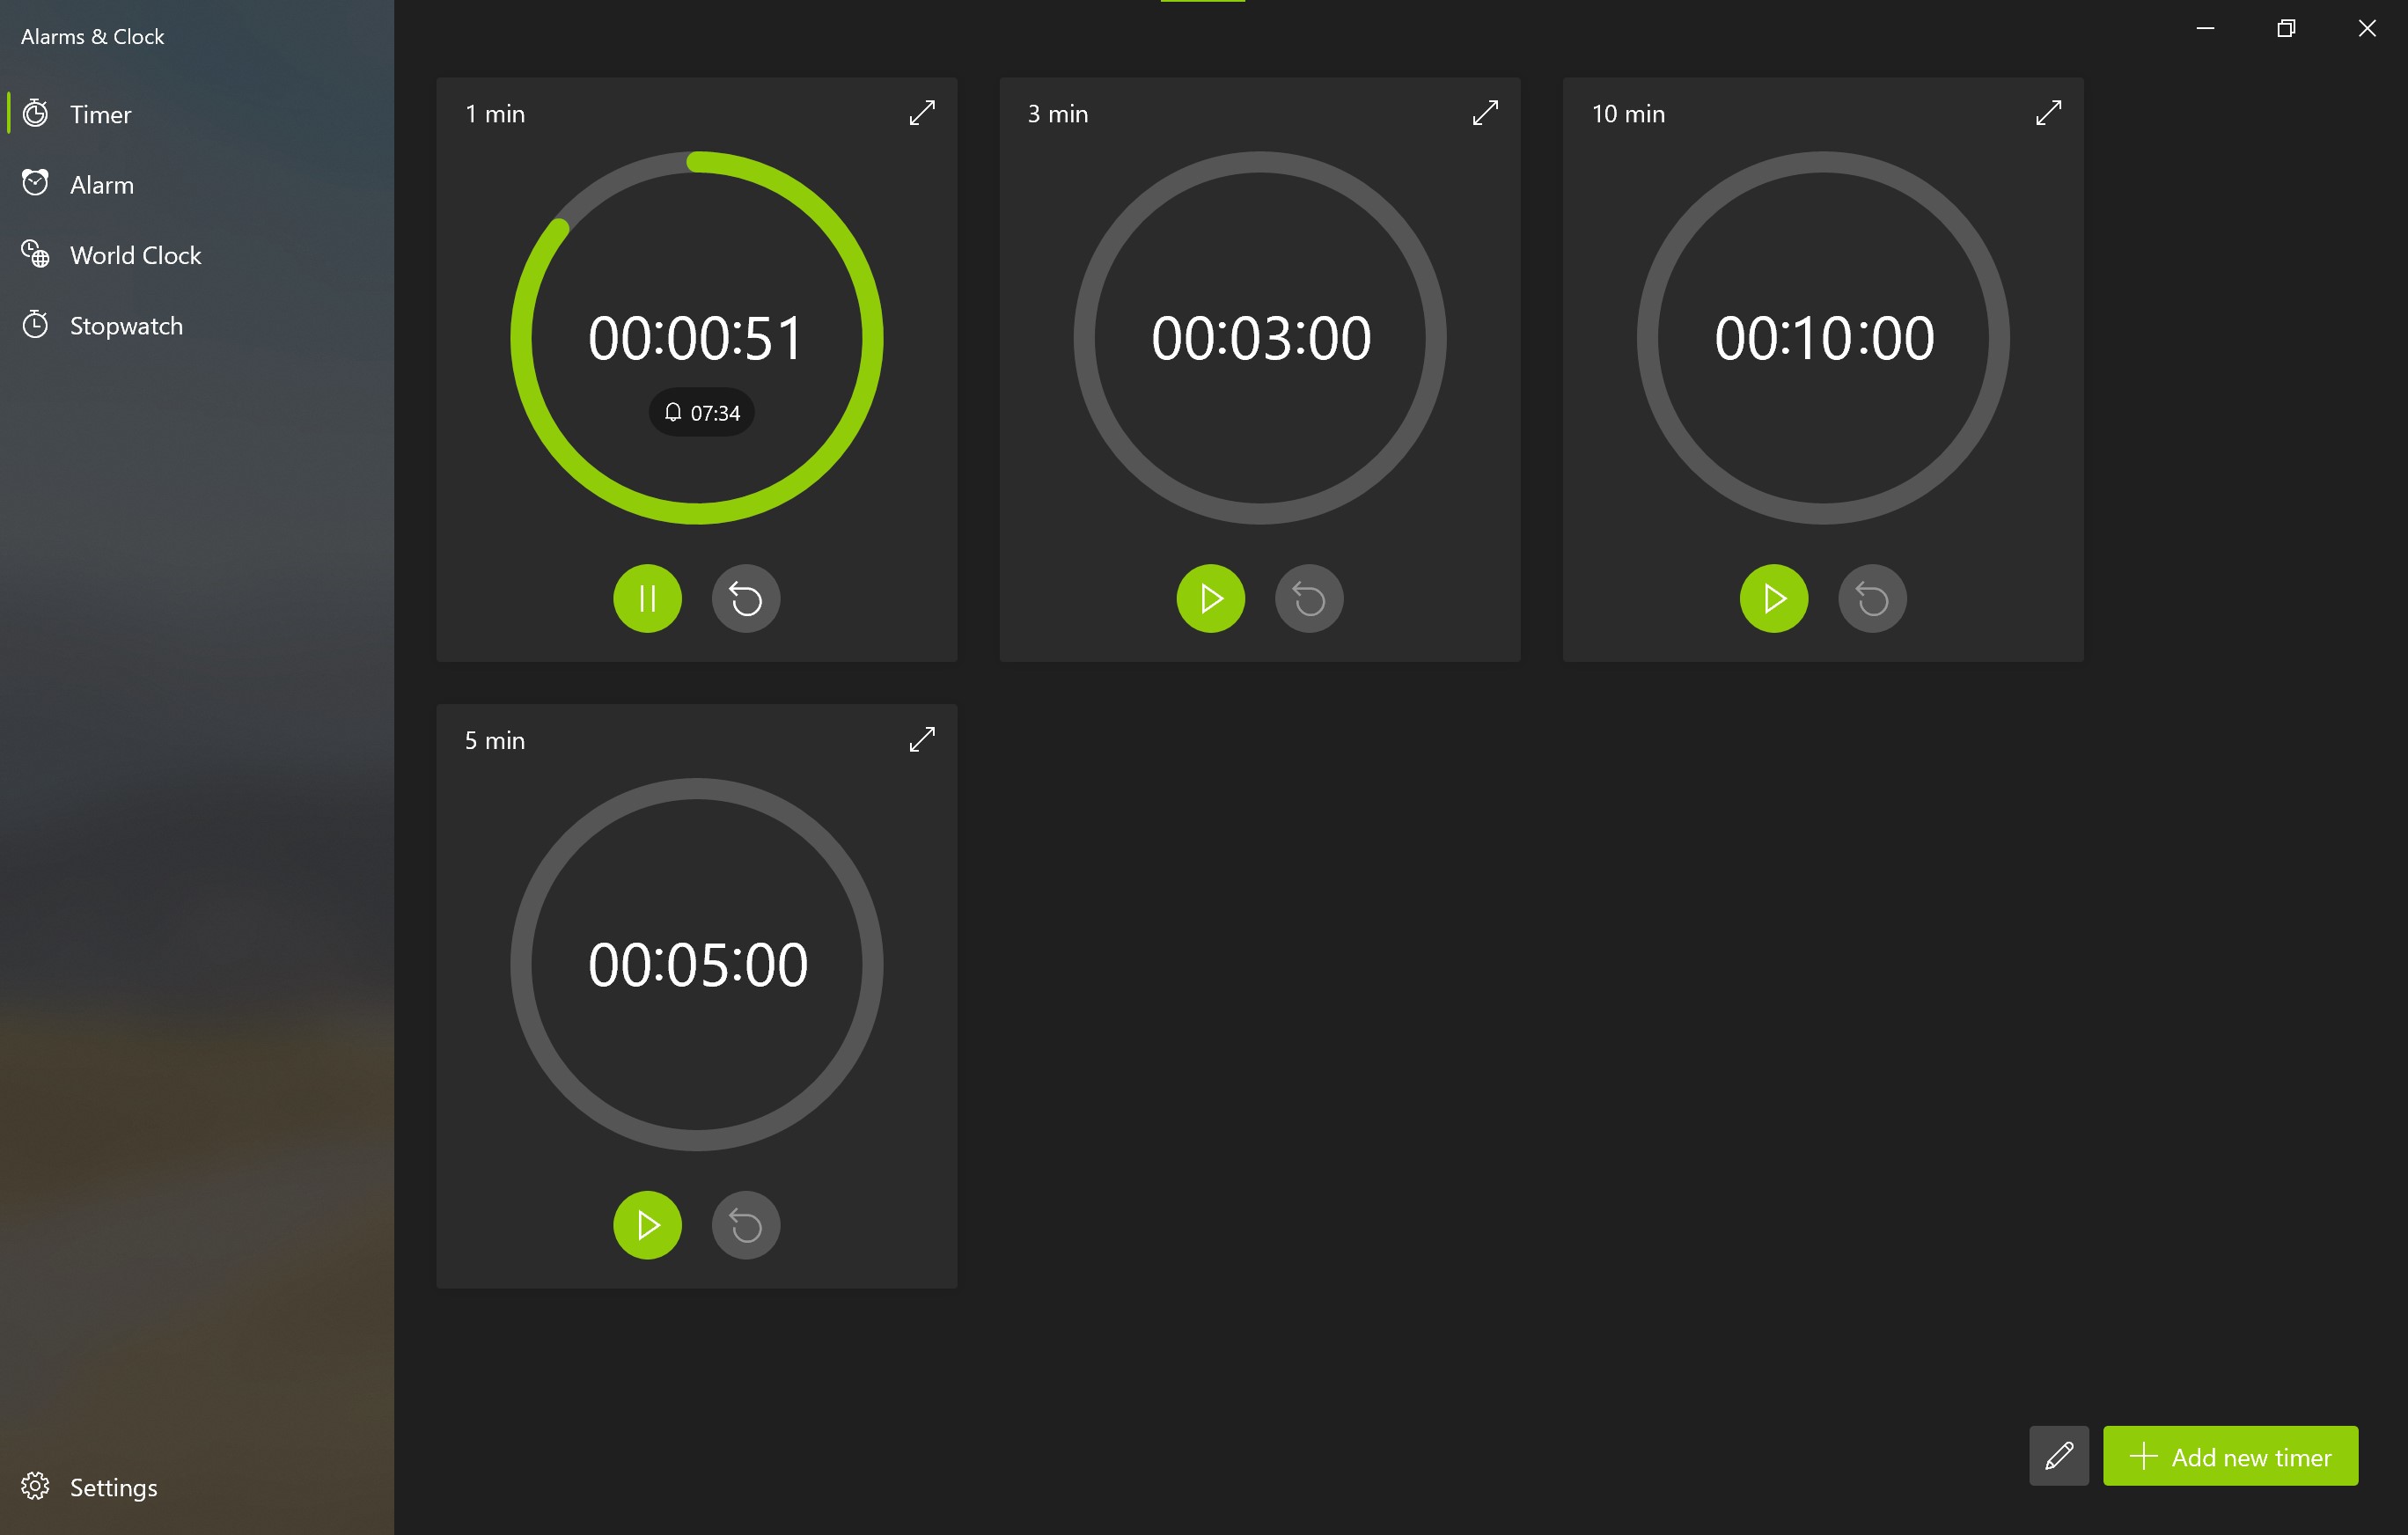Click the reset button on 1 min timer

pyautogui.click(x=746, y=599)
